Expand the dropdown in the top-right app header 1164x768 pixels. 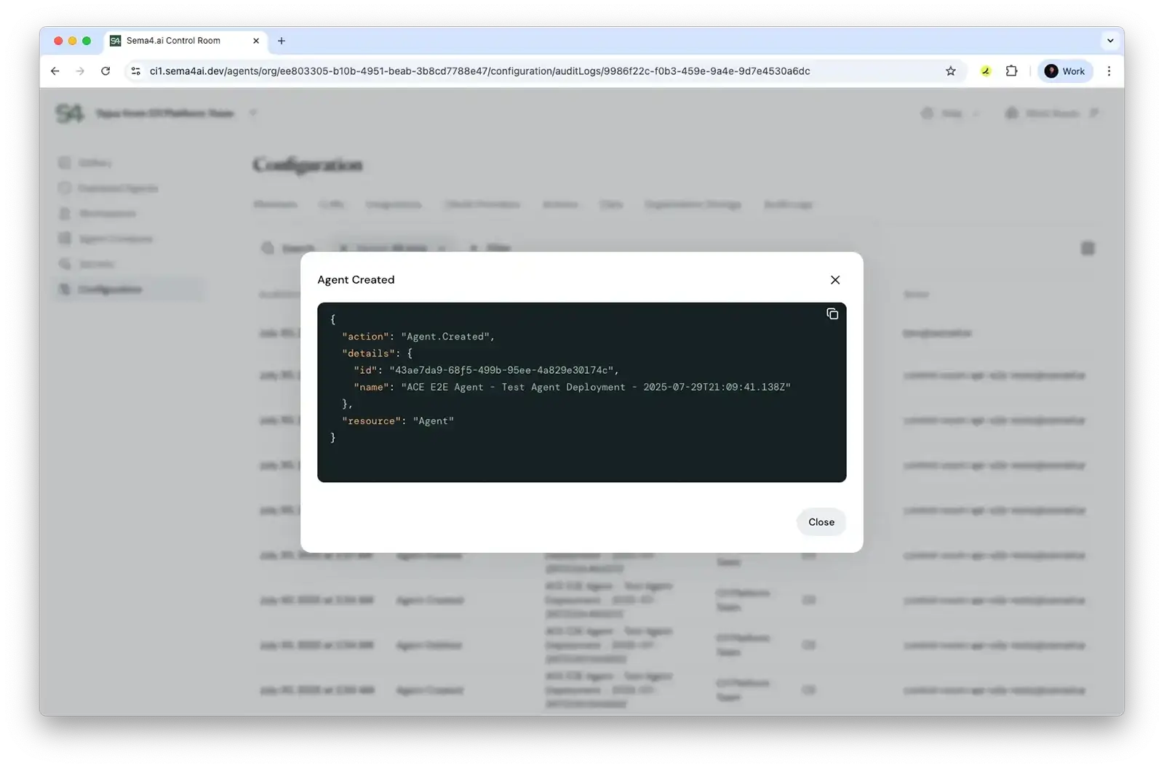(976, 113)
